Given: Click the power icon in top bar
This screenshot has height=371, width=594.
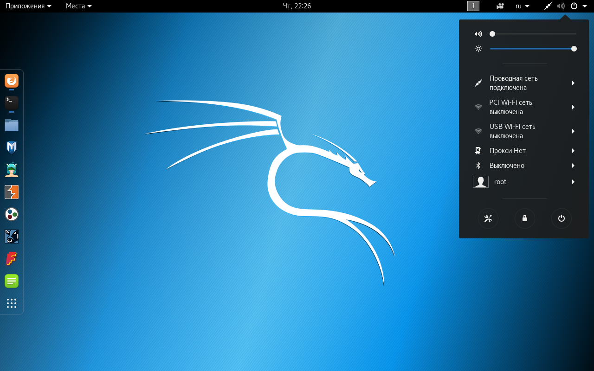Looking at the screenshot, I should 574,6.
